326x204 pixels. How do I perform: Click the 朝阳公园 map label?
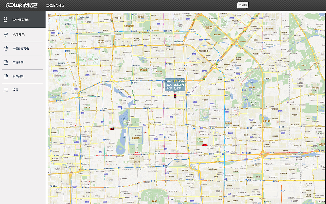[x=251, y=87]
